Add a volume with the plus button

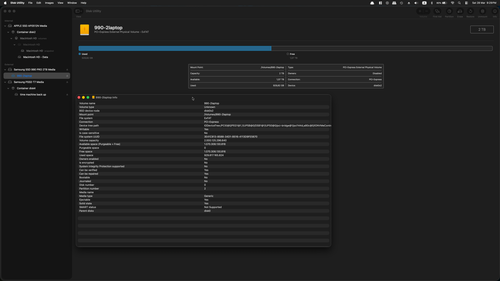pyautogui.click(x=420, y=11)
